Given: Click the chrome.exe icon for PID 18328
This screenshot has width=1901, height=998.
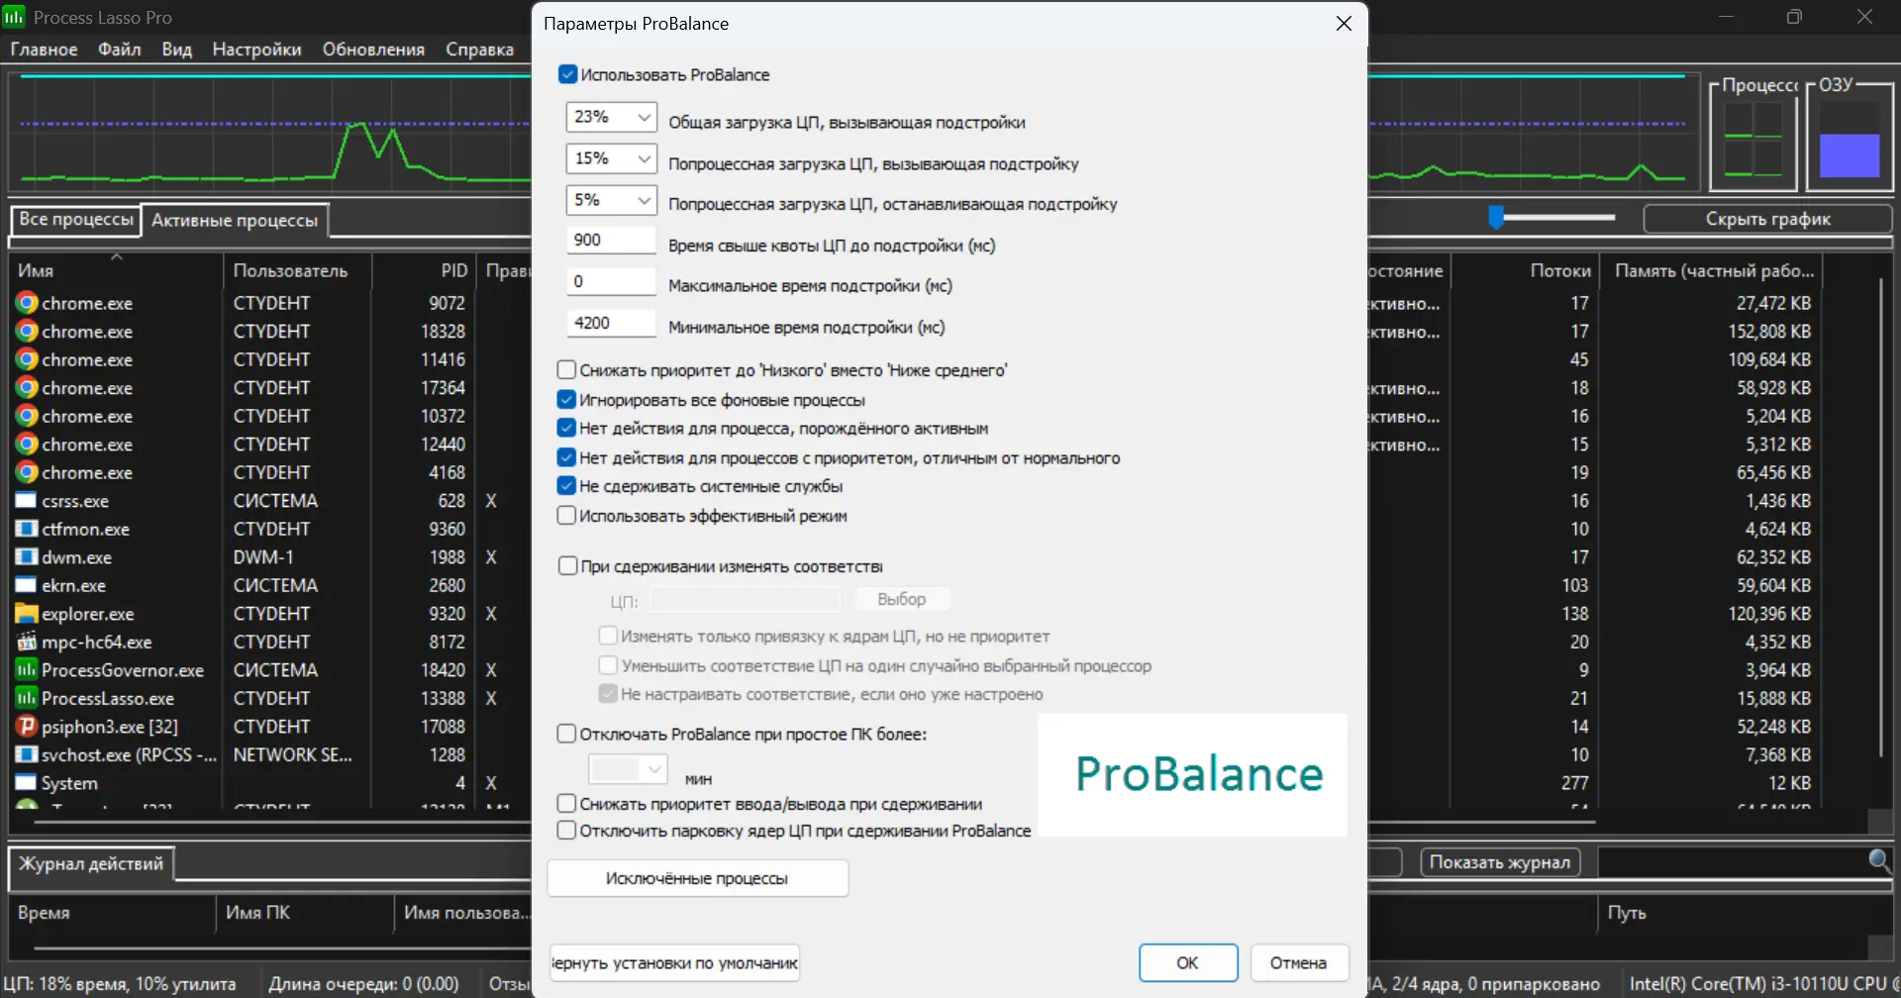Looking at the screenshot, I should coord(27,331).
